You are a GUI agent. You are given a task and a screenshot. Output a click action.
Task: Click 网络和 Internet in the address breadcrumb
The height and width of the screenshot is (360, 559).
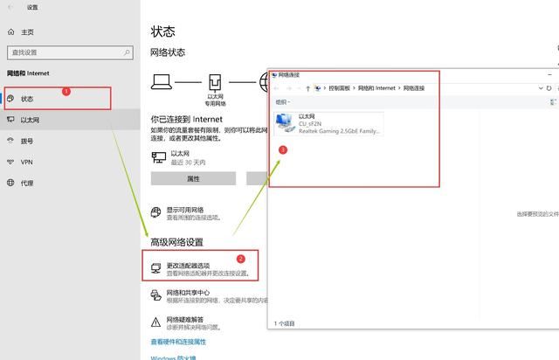377,88
